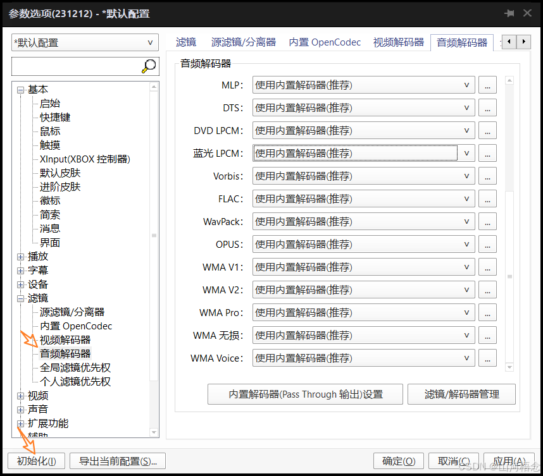Pin the preferences window
Viewport: 543px width, 476px height.
509,13
